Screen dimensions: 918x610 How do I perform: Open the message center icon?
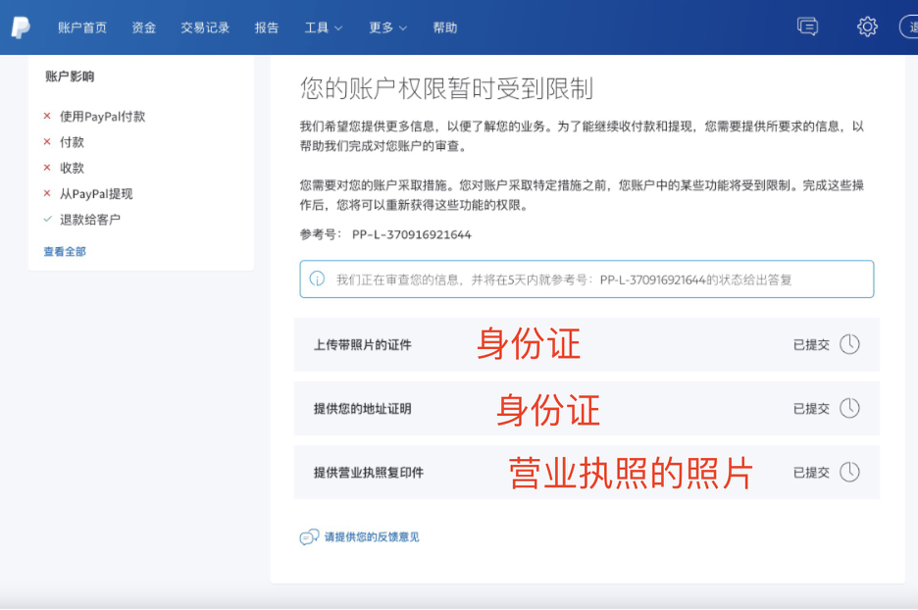[807, 26]
